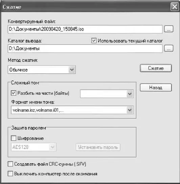Click the Назад button
The image size is (180, 184).
pyautogui.click(x=156, y=88)
